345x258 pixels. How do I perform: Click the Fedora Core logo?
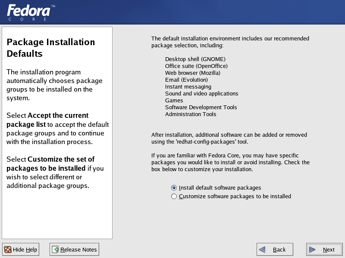click(31, 12)
